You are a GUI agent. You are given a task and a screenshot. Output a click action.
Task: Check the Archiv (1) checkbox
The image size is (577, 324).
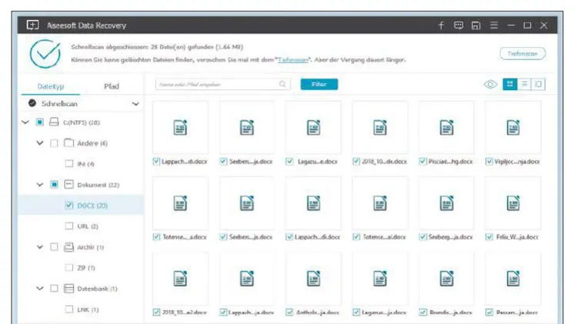[54, 247]
